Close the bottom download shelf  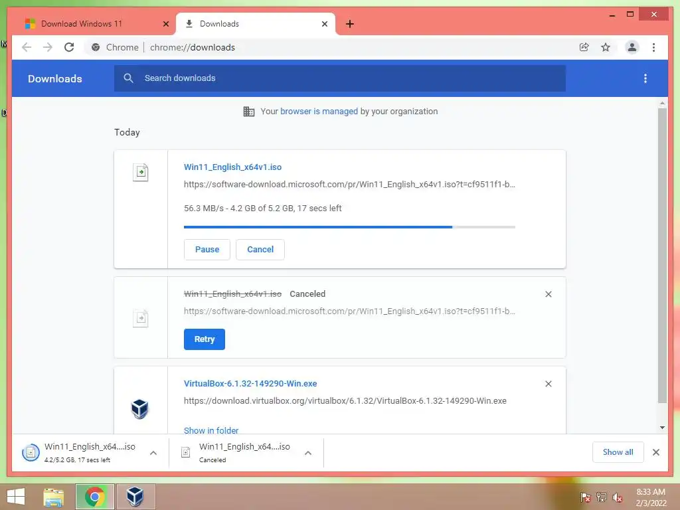tap(655, 452)
